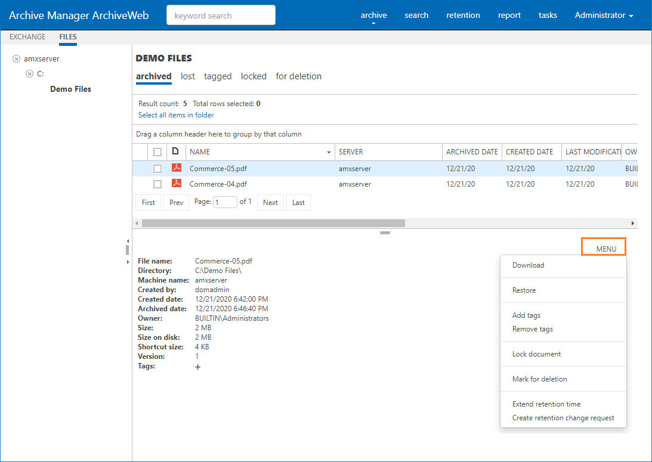
Task: Switch to the locked tab
Action: (254, 76)
